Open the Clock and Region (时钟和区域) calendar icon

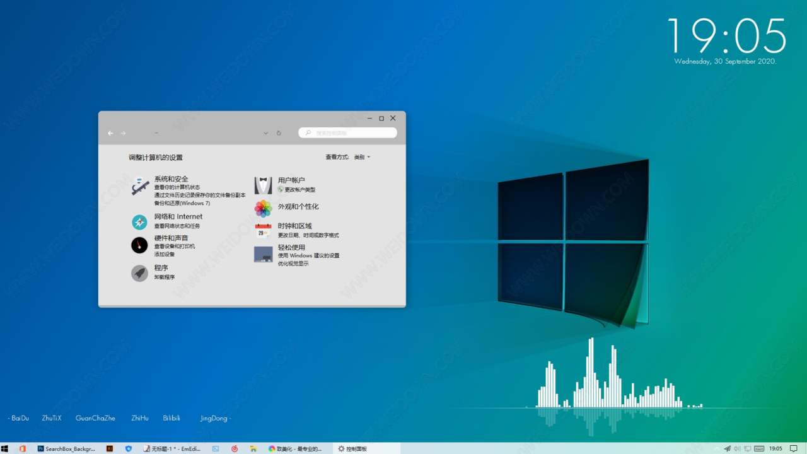(263, 230)
